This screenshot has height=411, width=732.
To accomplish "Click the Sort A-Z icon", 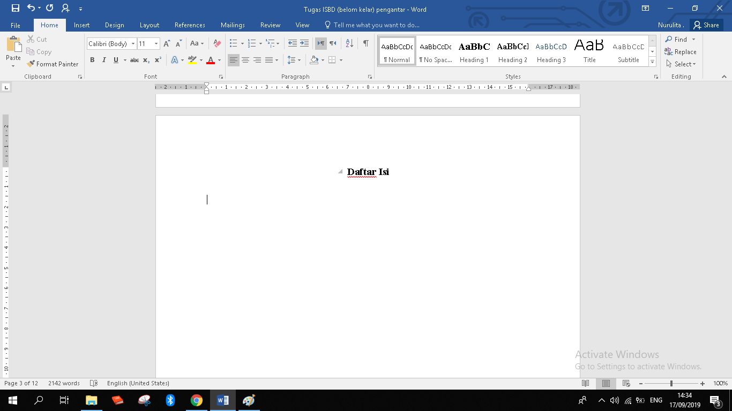I will [x=349, y=43].
